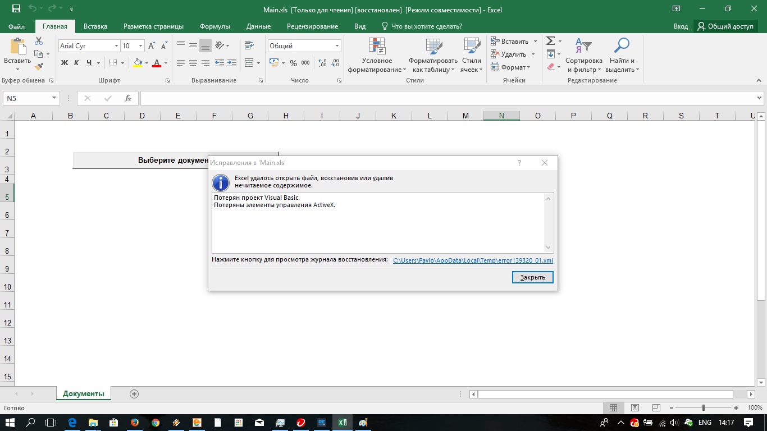Open the error139320_01.xml recovery log link

[x=473, y=260]
